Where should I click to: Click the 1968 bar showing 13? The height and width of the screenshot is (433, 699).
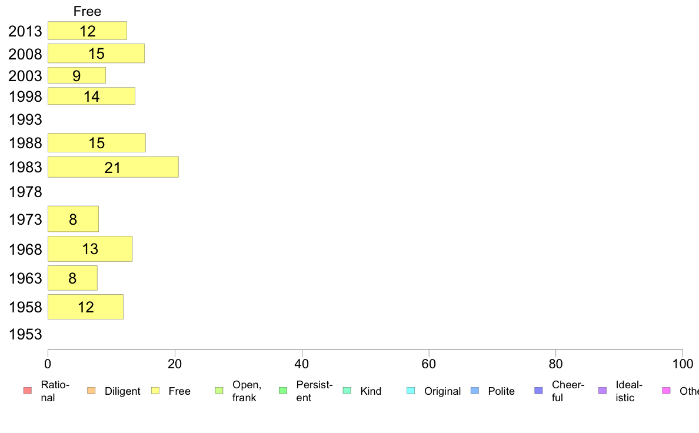pyautogui.click(x=90, y=249)
